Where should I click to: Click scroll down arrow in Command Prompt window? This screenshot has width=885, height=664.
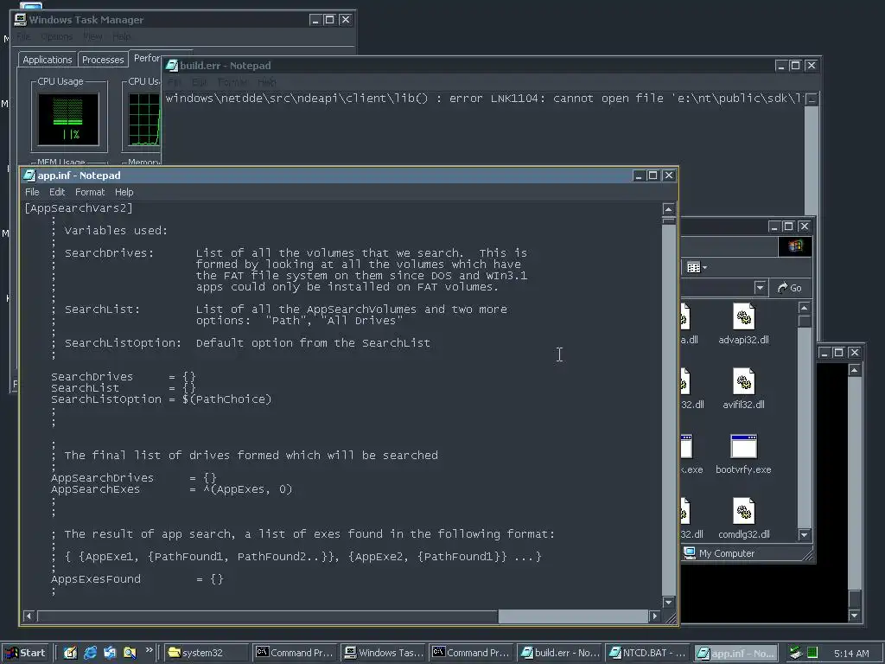coord(855,616)
